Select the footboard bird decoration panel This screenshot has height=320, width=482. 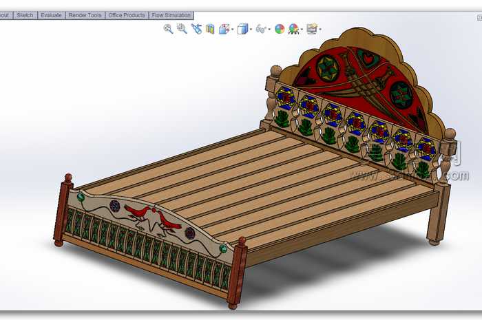click(x=151, y=220)
